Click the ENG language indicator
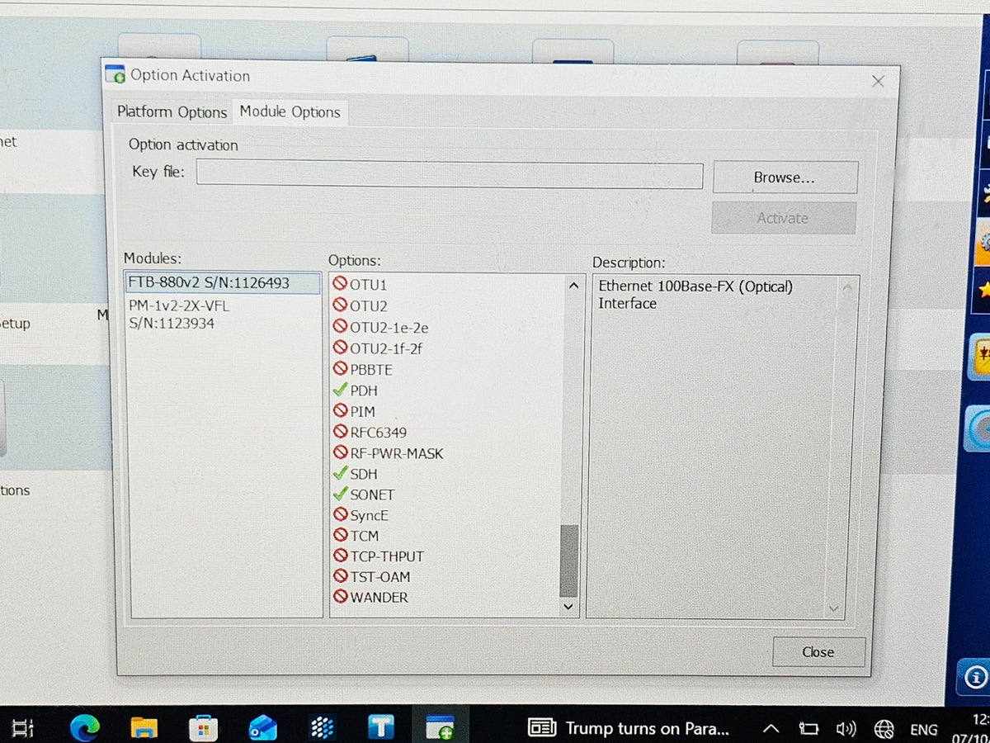990x743 pixels. [x=923, y=729]
